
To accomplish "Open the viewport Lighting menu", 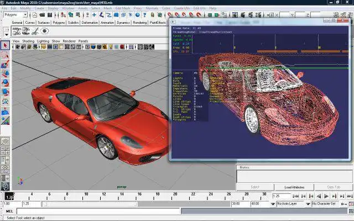I will (43, 41).
